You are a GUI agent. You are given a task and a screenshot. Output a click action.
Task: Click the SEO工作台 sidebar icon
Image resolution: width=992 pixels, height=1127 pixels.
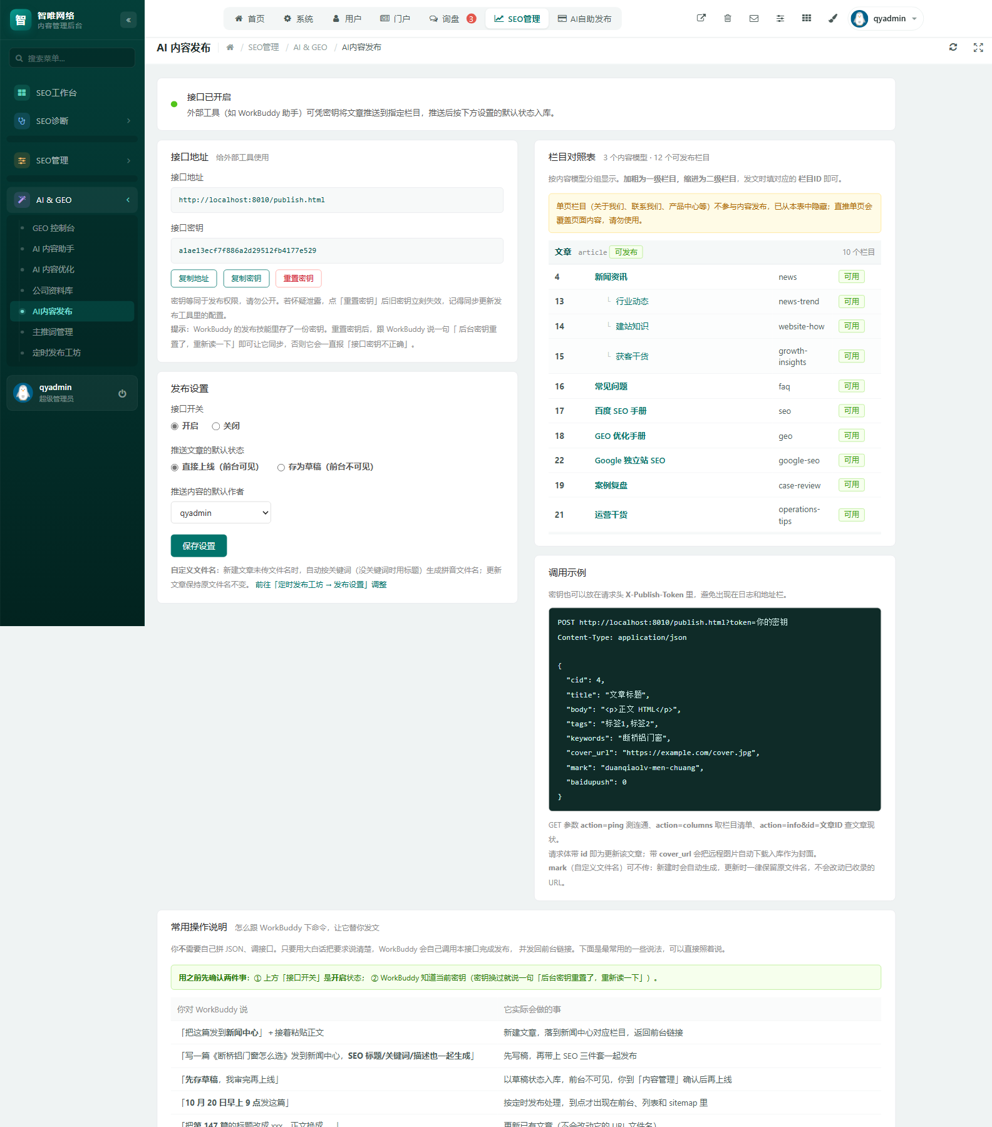pyautogui.click(x=22, y=93)
